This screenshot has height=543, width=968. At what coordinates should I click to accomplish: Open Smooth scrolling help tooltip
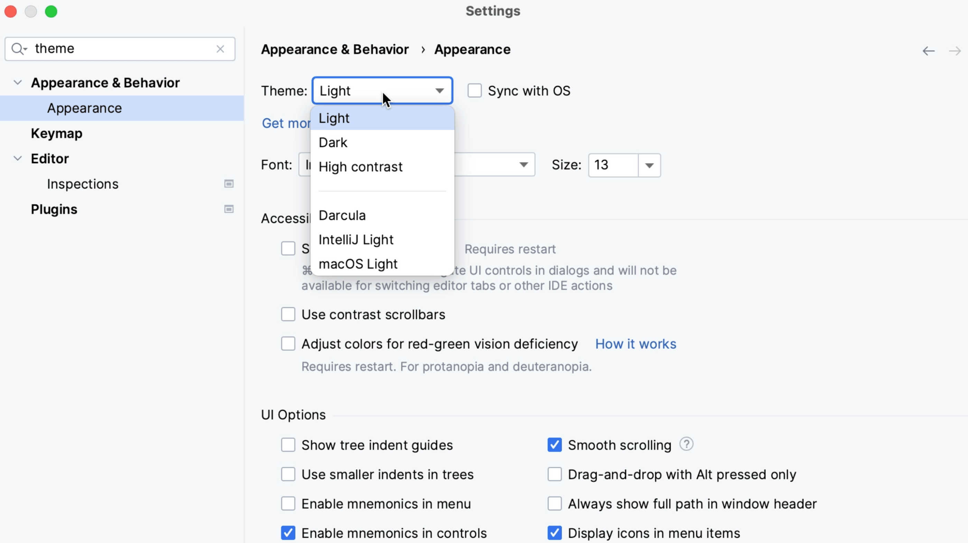[x=686, y=445]
